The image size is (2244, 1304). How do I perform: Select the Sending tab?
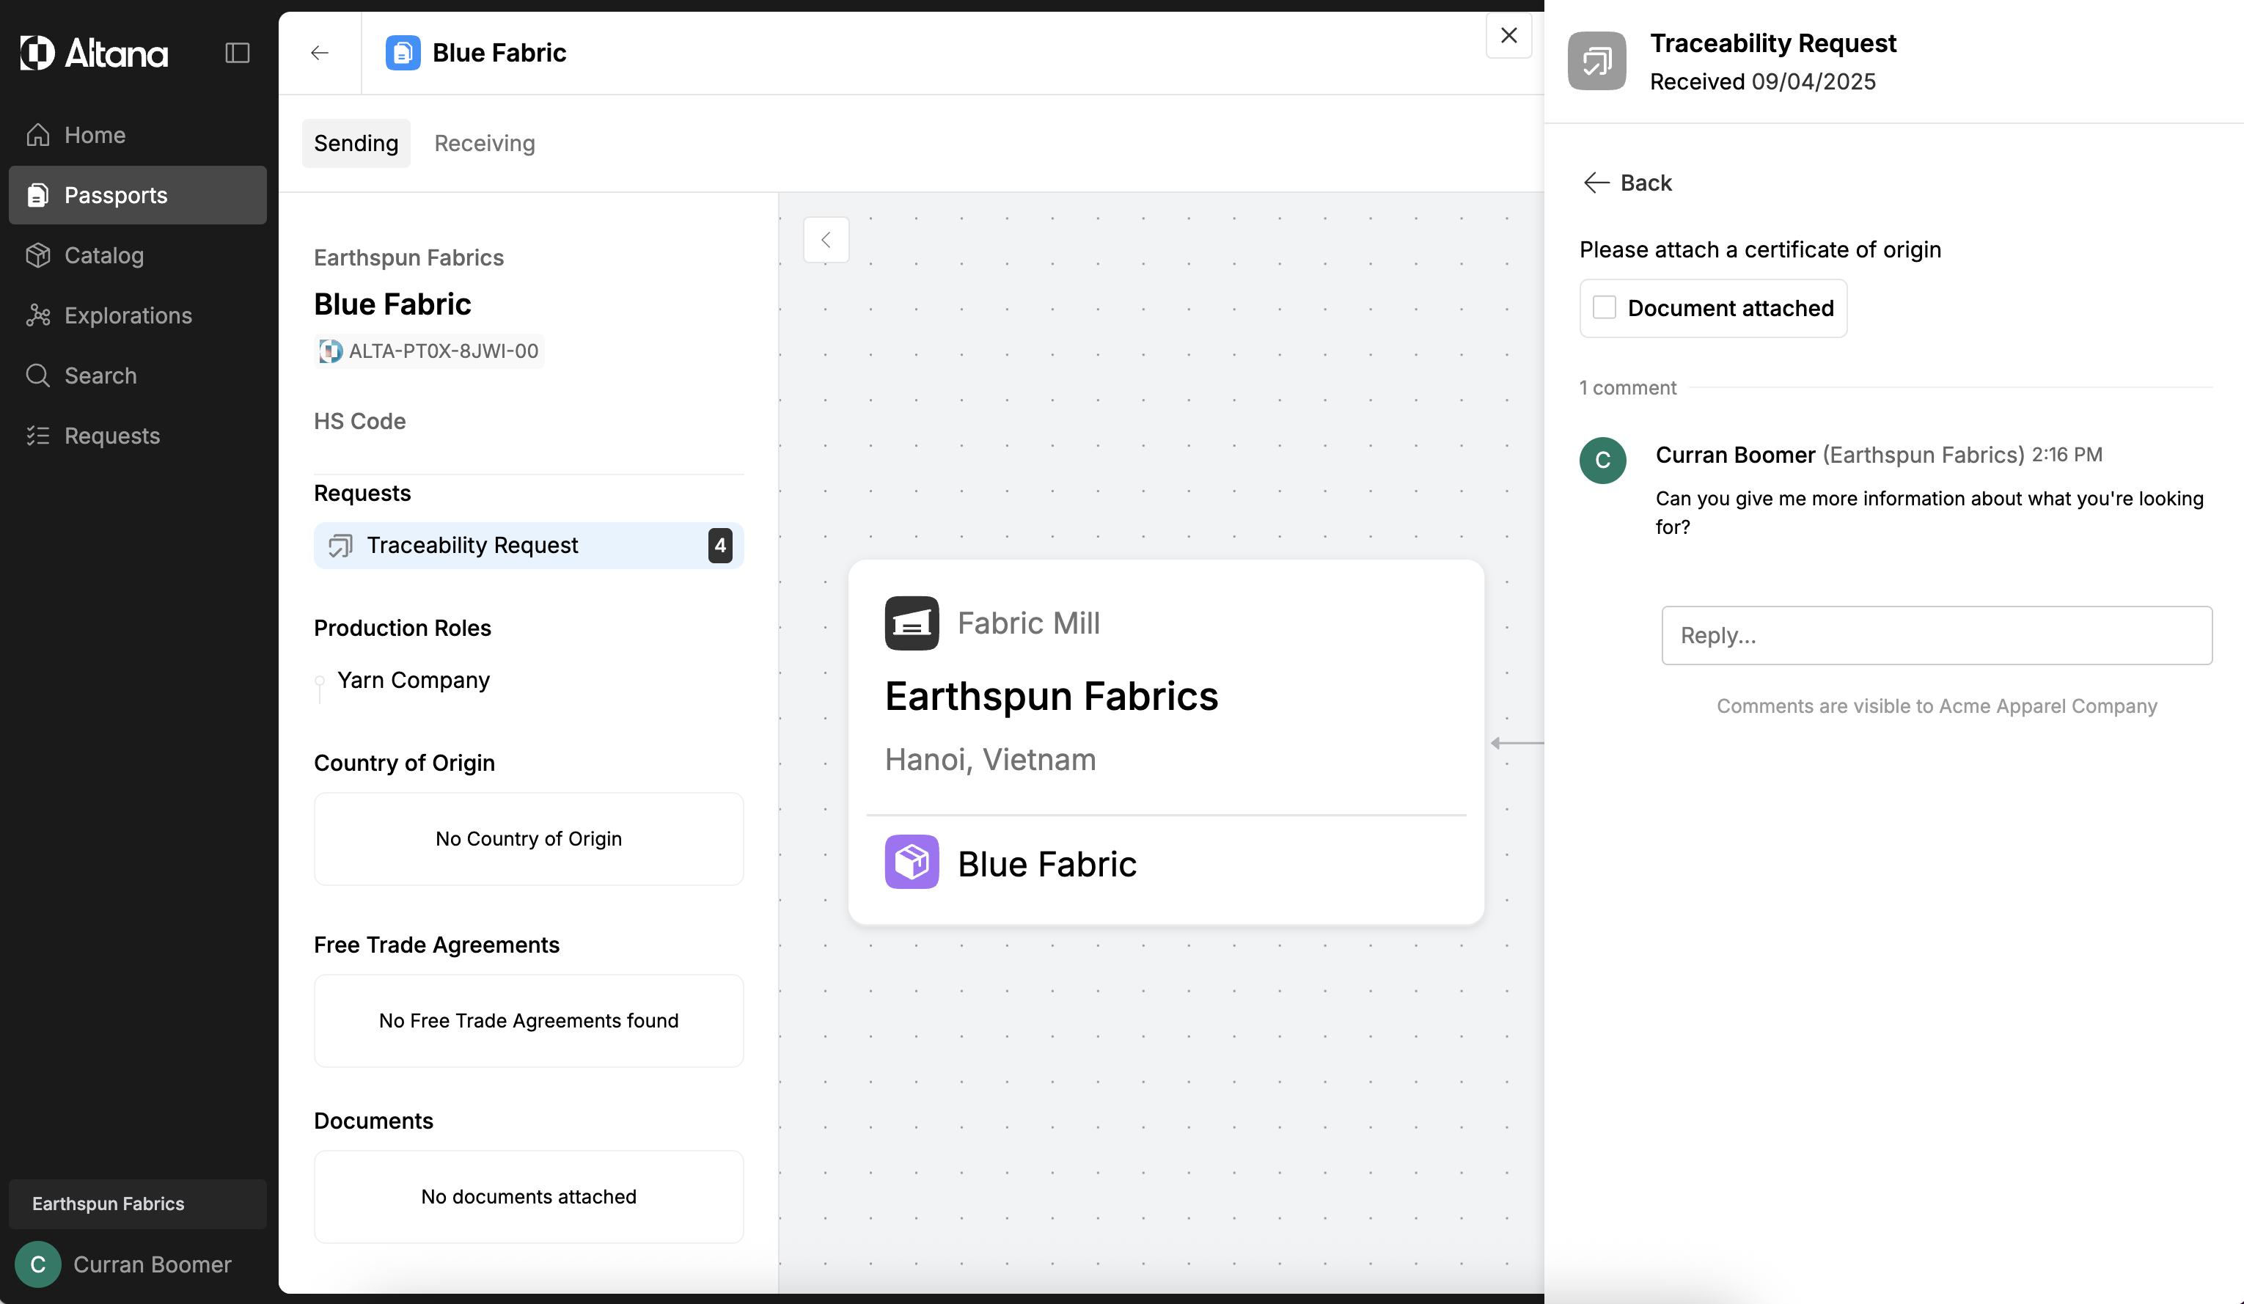pyautogui.click(x=355, y=144)
